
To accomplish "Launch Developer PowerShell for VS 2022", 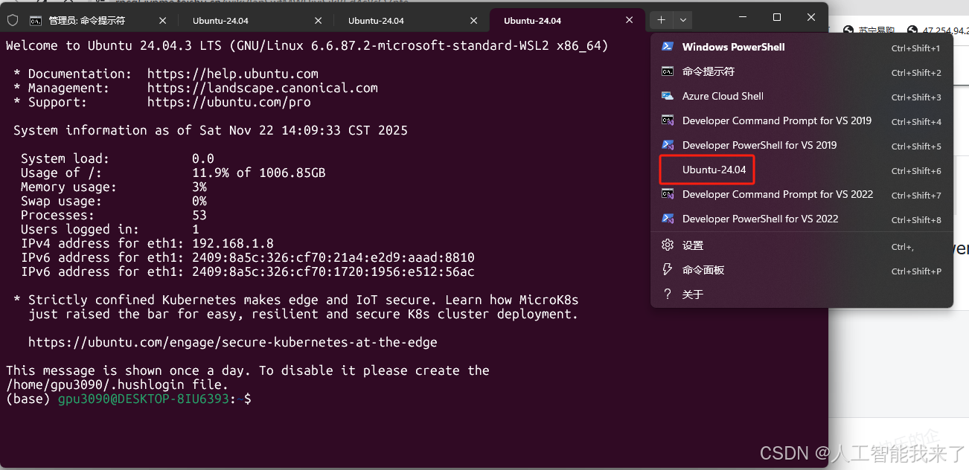I will coord(802,219).
